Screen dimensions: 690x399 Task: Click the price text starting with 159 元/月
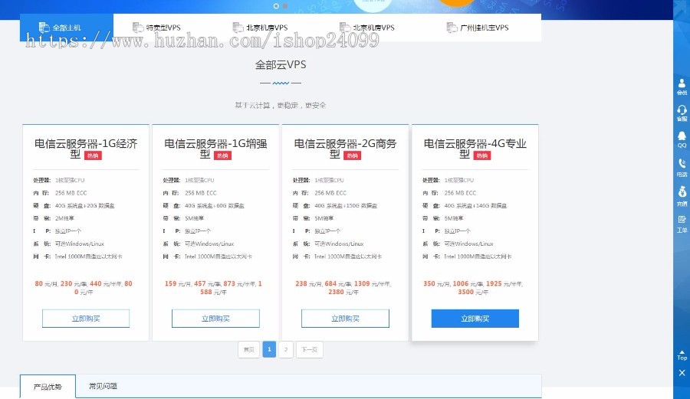(x=213, y=288)
